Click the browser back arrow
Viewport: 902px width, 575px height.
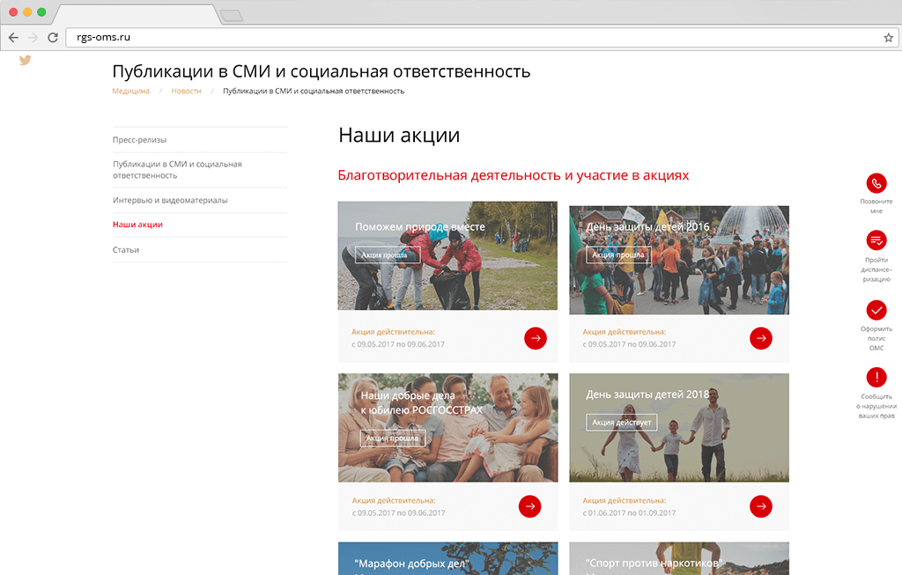coord(13,37)
